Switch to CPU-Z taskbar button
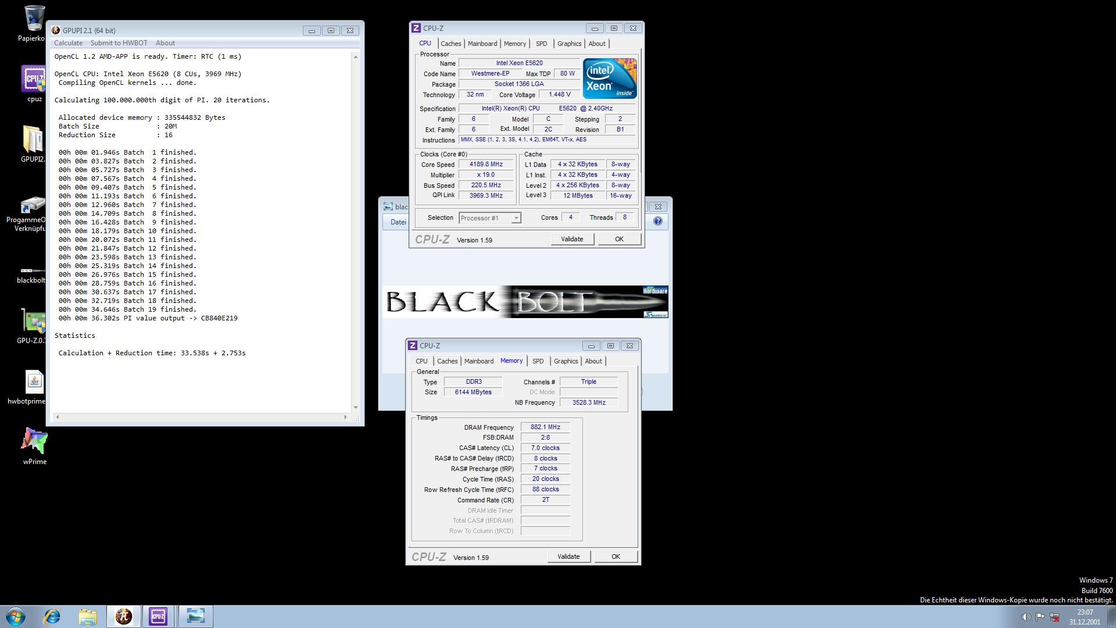Screen dimensions: 1116x628 (x=158, y=616)
